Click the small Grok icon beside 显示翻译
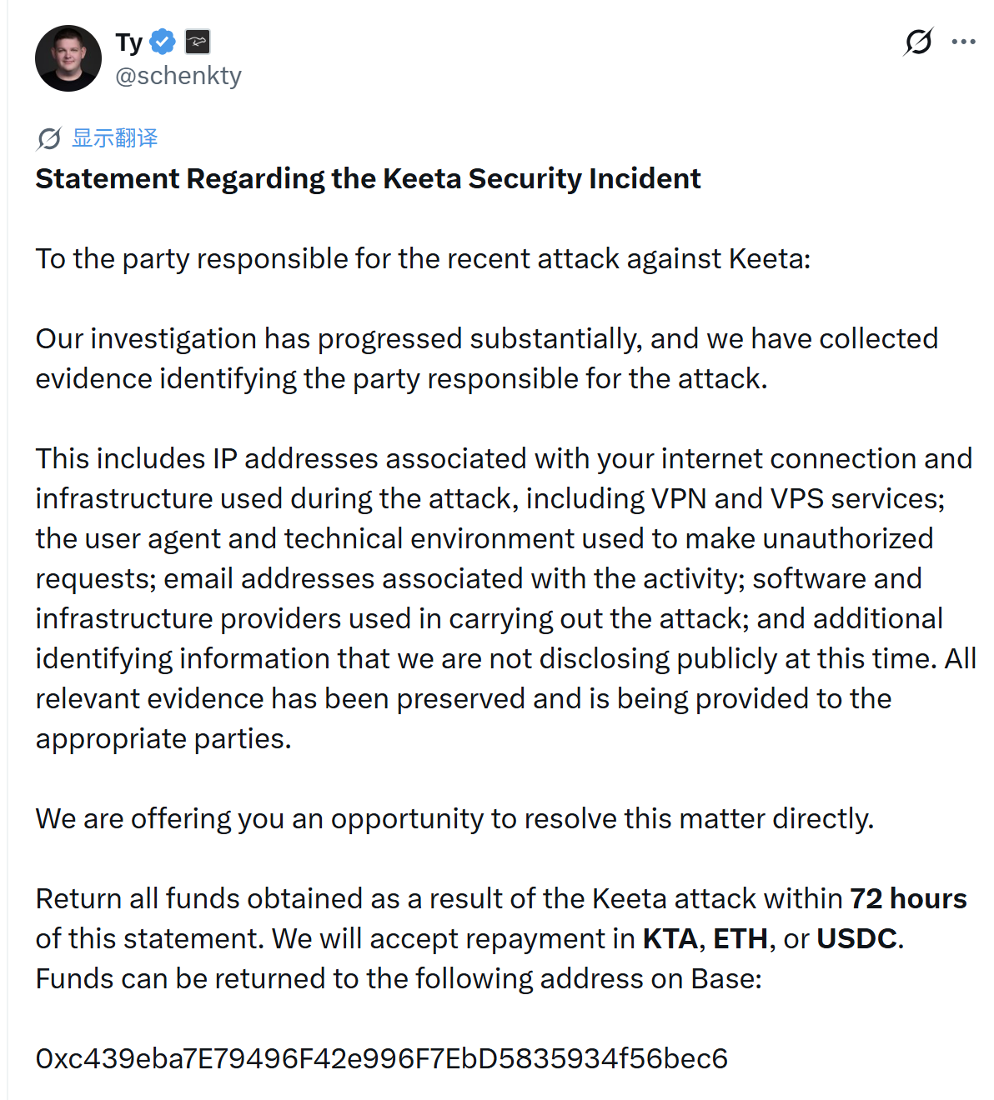 pos(49,138)
